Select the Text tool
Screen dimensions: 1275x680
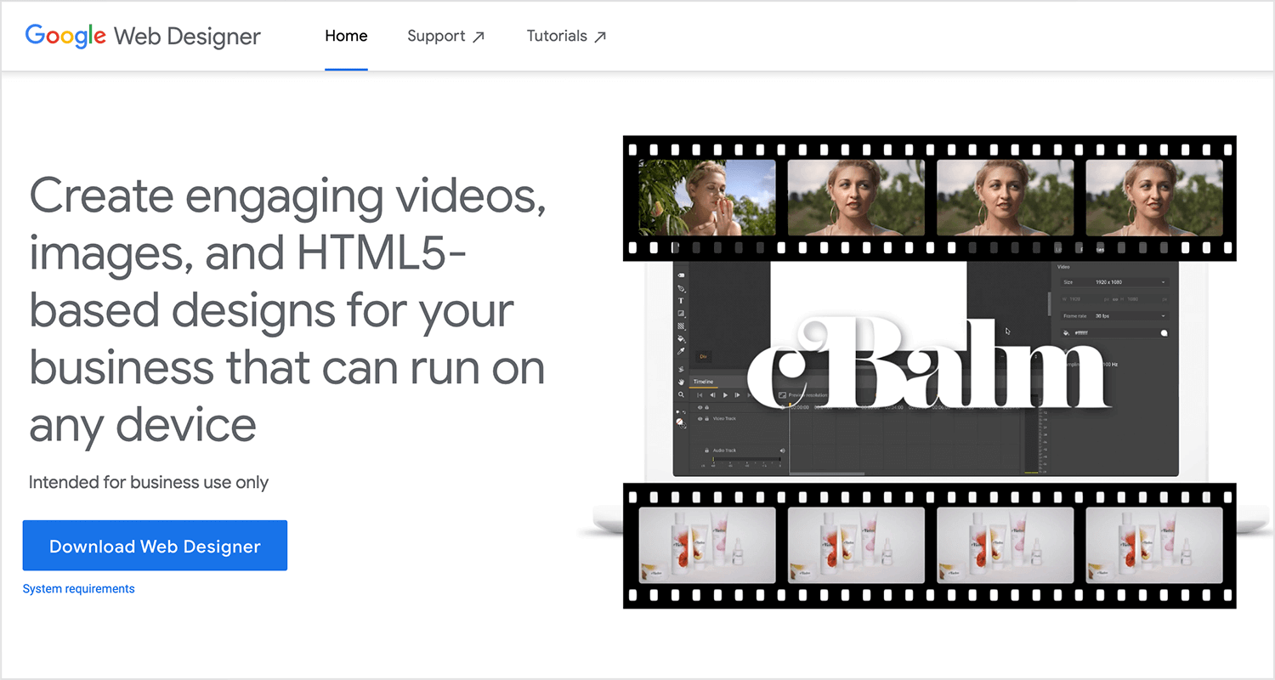(681, 301)
